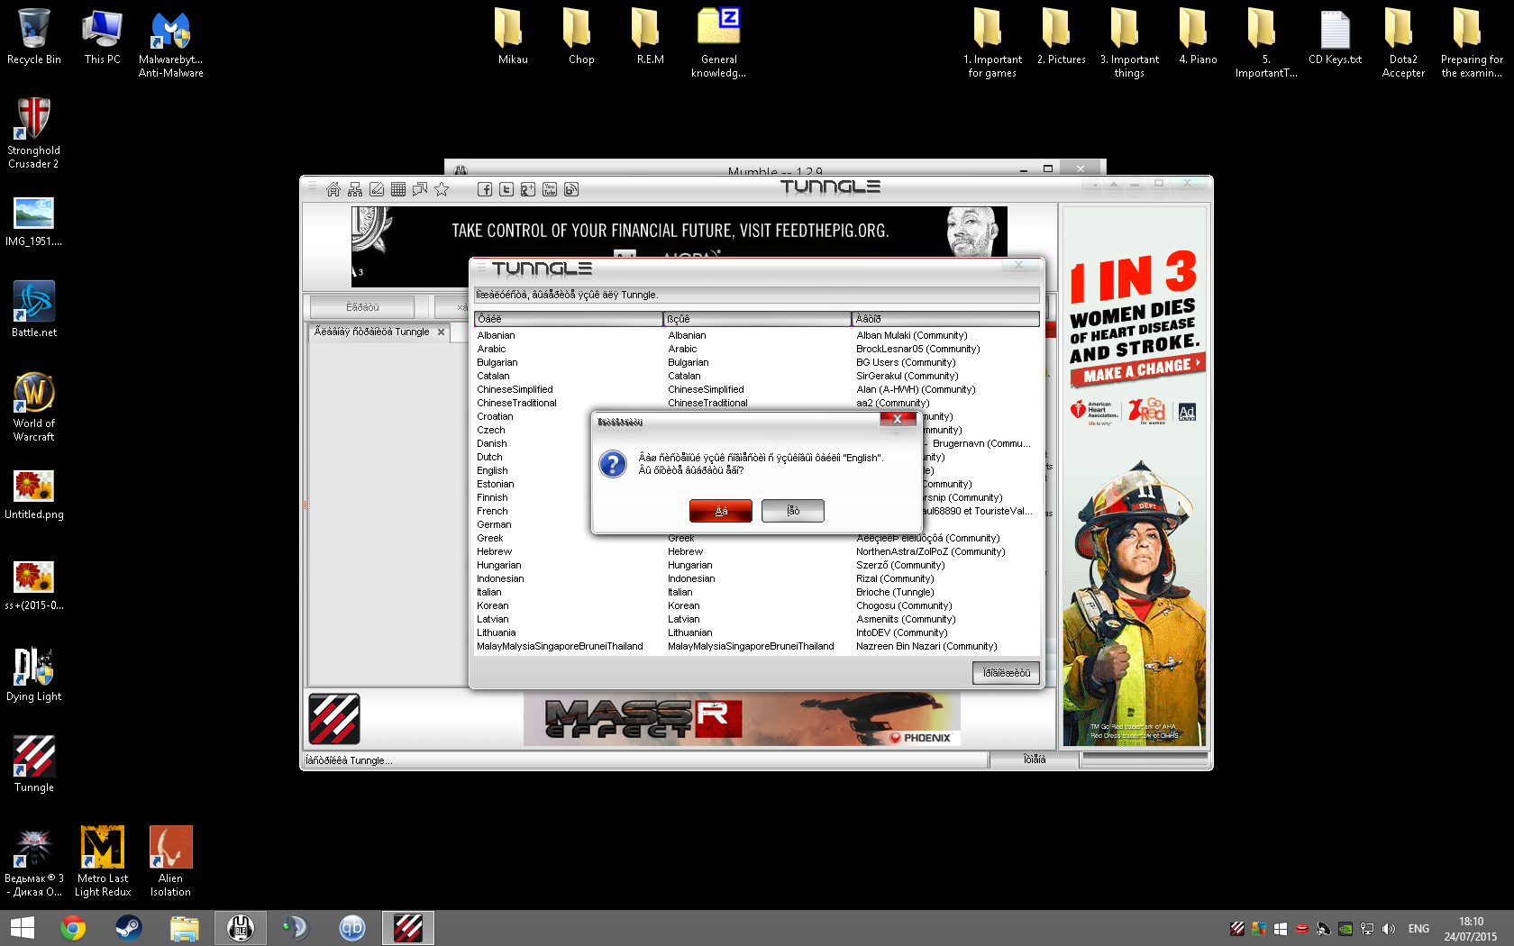Open Tunngle's Google+ icon
Image resolution: width=1514 pixels, height=946 pixels.
click(528, 189)
